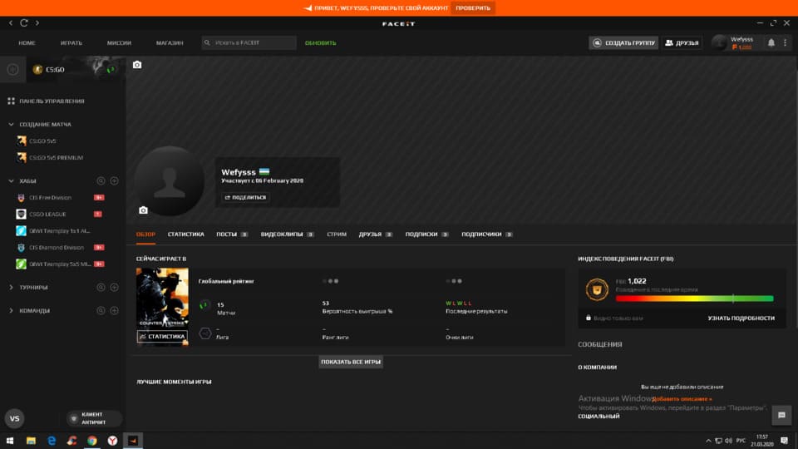Open File Explorer from taskbar
Viewport: 798px width, 449px height.
(31, 441)
